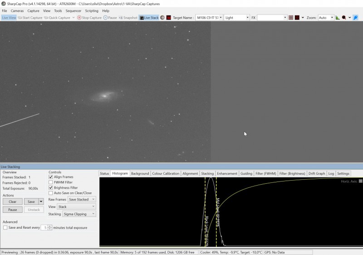Click the Save button in Actions
The width and height of the screenshot is (363, 255).
pyautogui.click(x=31, y=201)
